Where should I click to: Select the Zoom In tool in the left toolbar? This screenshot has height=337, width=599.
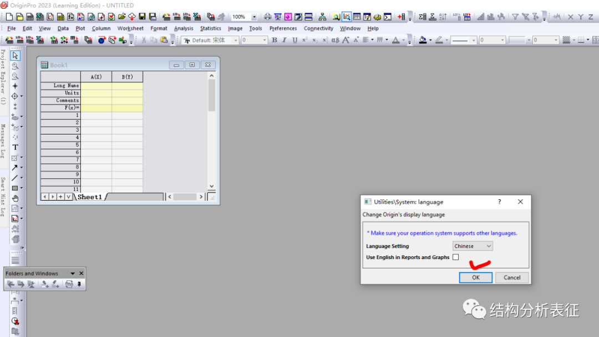[x=15, y=66]
